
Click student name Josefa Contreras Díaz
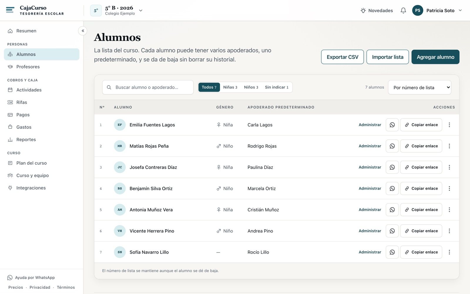click(153, 167)
